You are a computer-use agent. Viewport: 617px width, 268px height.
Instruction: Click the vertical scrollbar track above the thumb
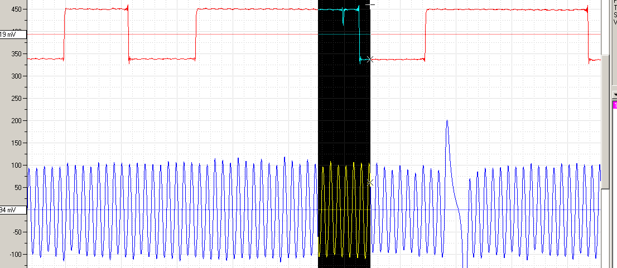(x=605, y=27)
